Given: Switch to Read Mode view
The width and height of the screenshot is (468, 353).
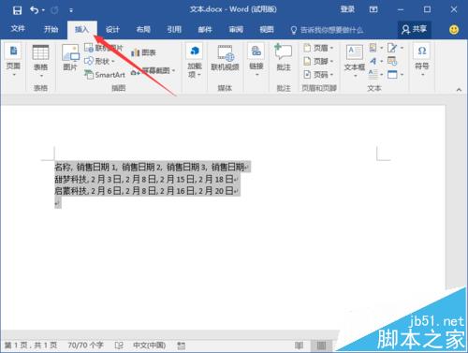Looking at the screenshot, I should tap(299, 346).
